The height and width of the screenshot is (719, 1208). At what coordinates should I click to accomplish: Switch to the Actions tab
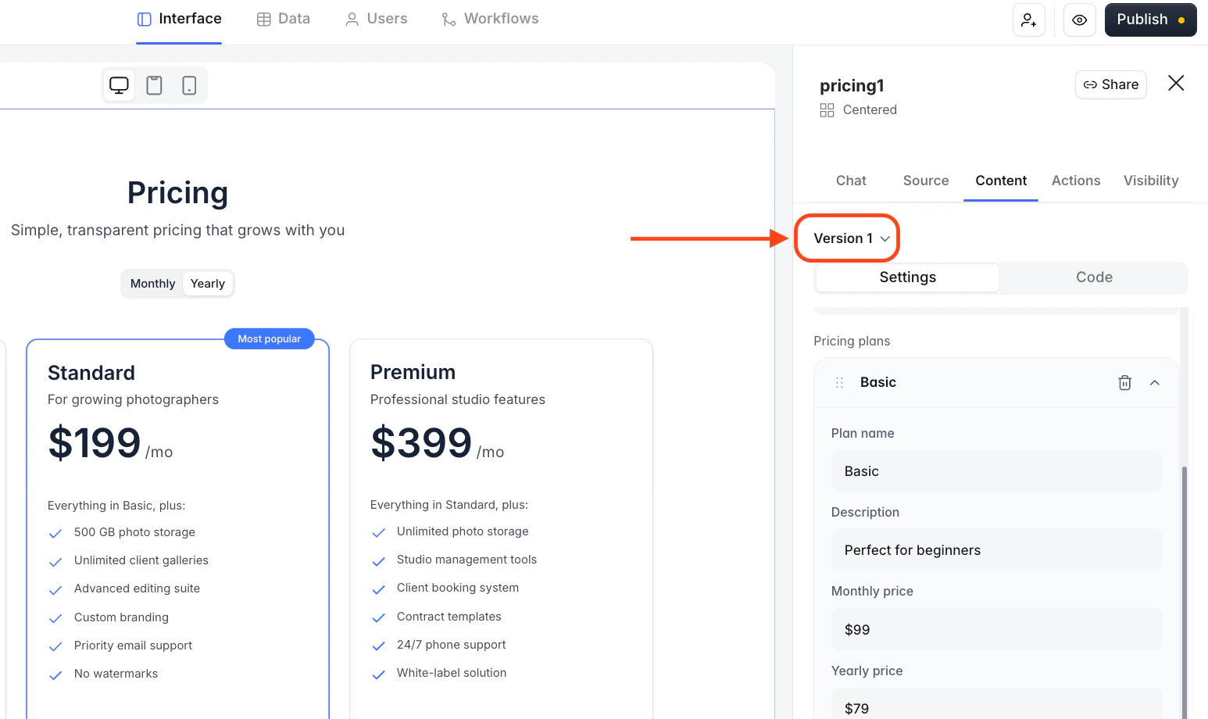[x=1076, y=181]
